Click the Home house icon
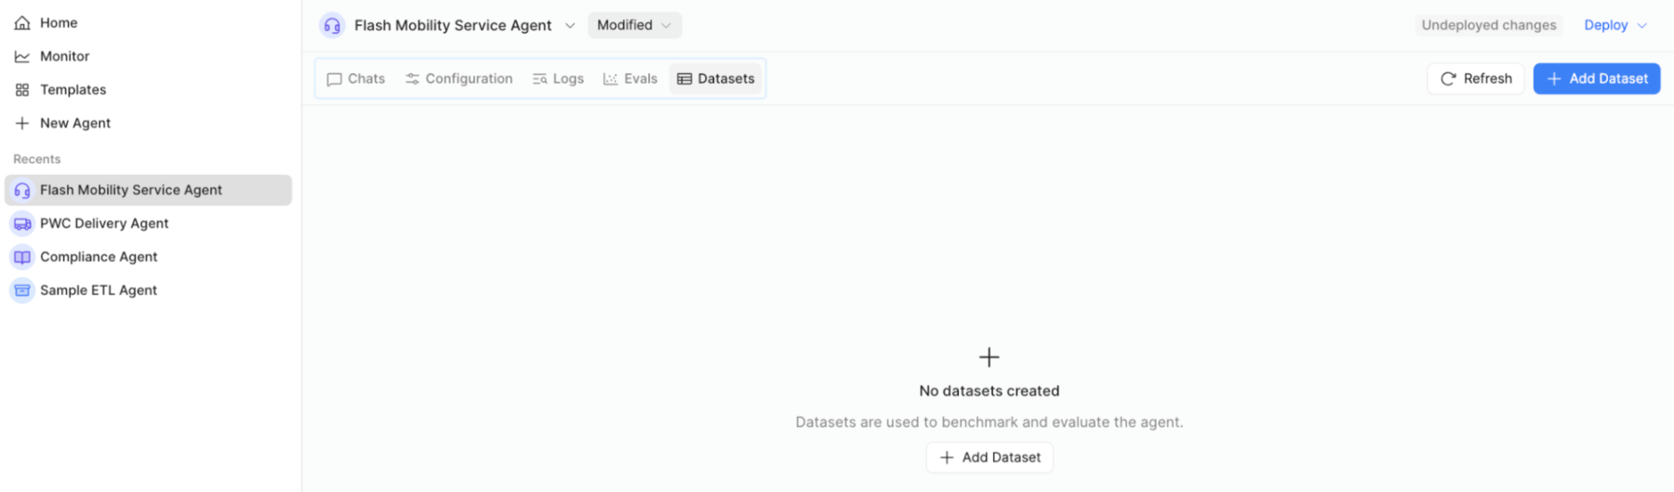Image resolution: width=1674 pixels, height=492 pixels. pyautogui.click(x=22, y=23)
